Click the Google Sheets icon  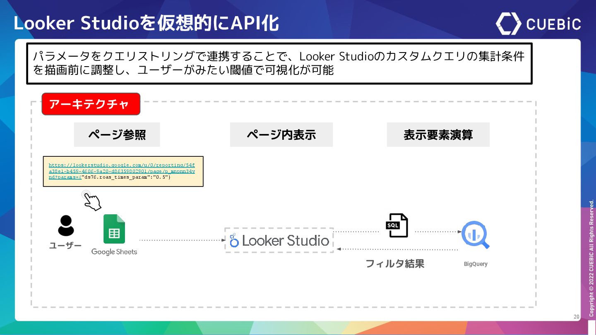coord(114,229)
